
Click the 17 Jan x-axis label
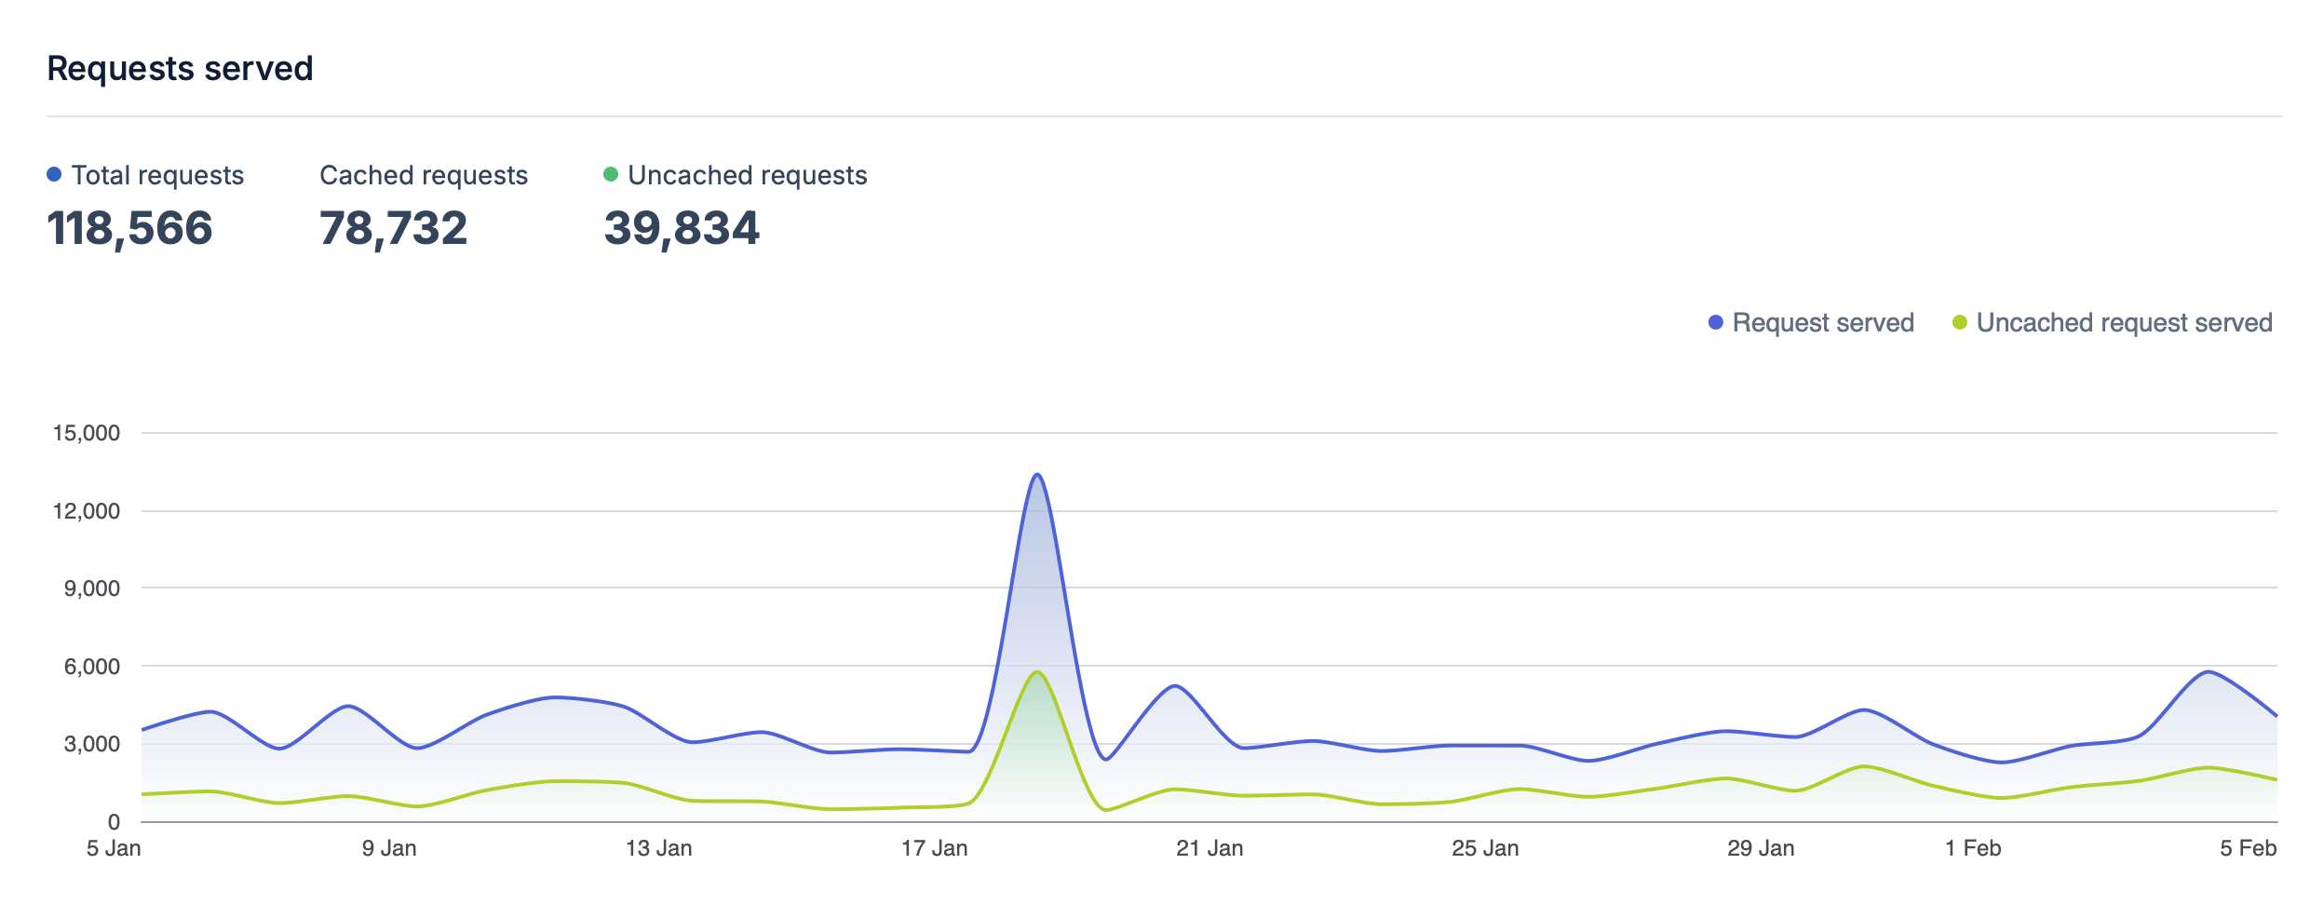(934, 848)
